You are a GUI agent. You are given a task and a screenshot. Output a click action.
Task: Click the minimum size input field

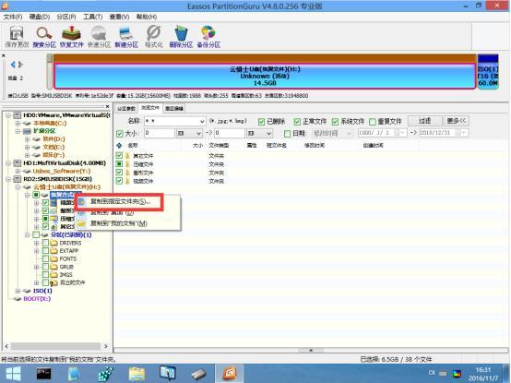pos(160,133)
